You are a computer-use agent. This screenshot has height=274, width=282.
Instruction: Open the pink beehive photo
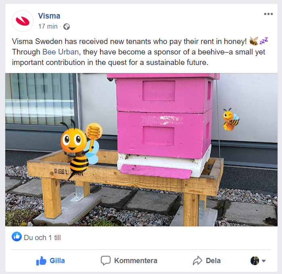[x=141, y=149]
